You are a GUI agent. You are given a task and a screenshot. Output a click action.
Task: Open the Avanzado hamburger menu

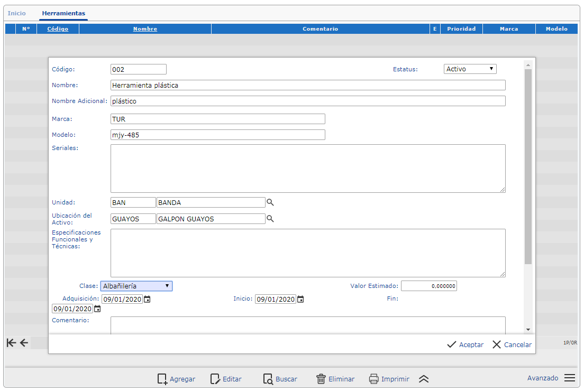point(569,378)
